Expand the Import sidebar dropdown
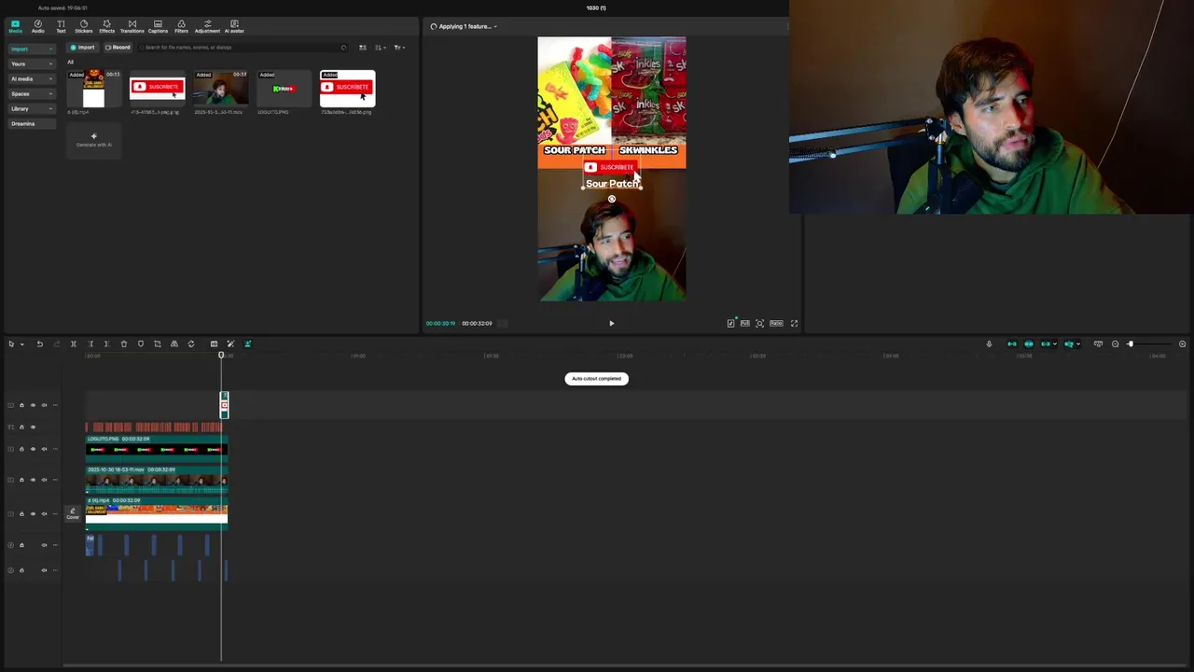 50,49
